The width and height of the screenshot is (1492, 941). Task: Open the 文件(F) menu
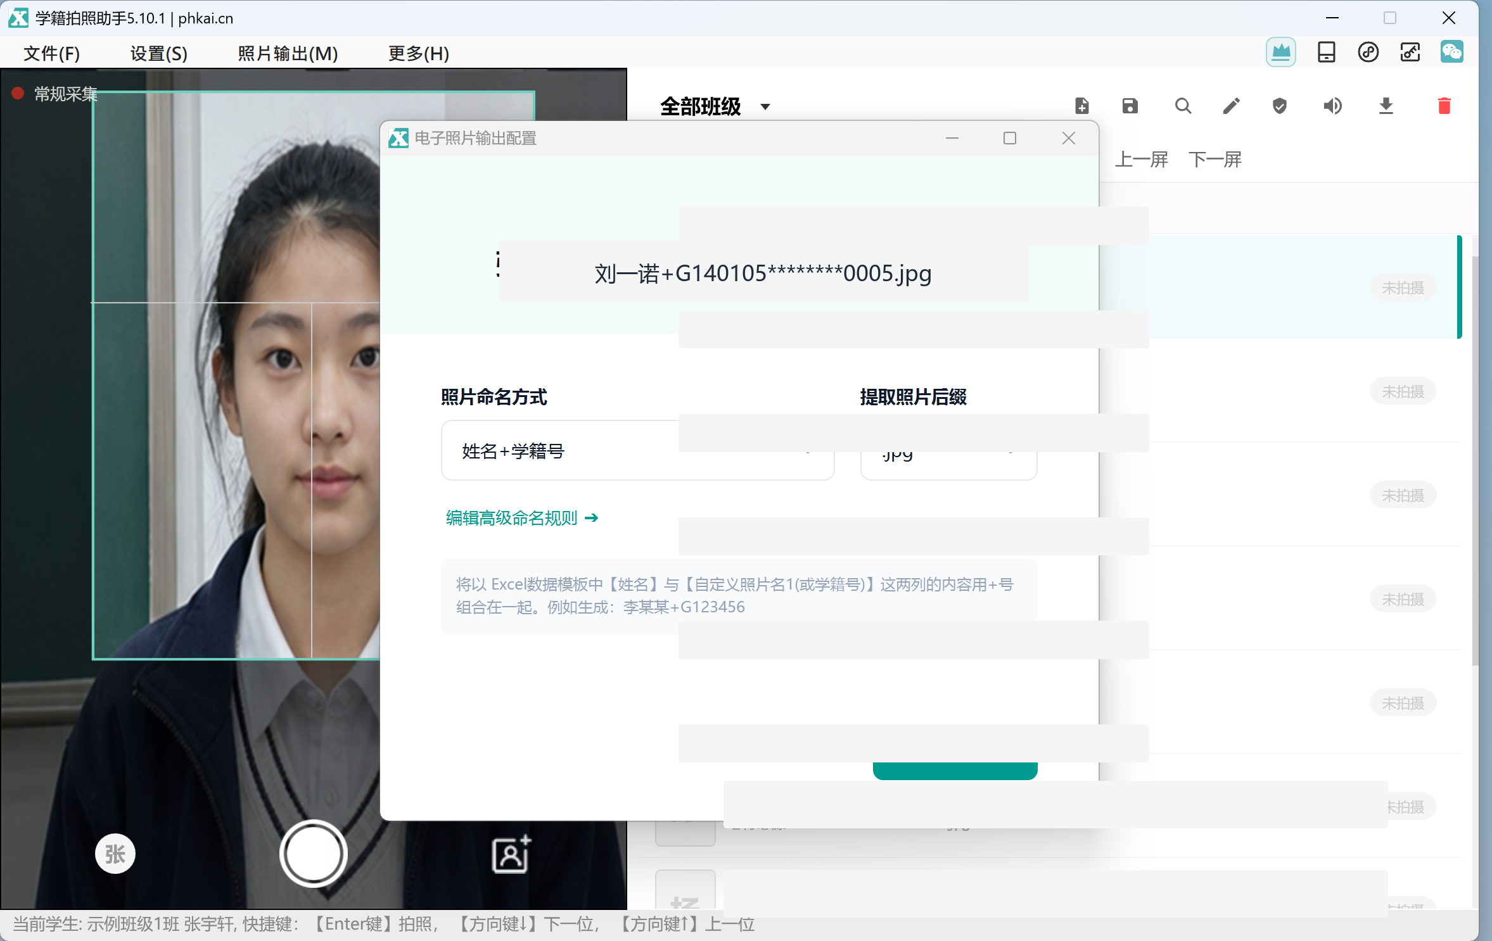(52, 53)
